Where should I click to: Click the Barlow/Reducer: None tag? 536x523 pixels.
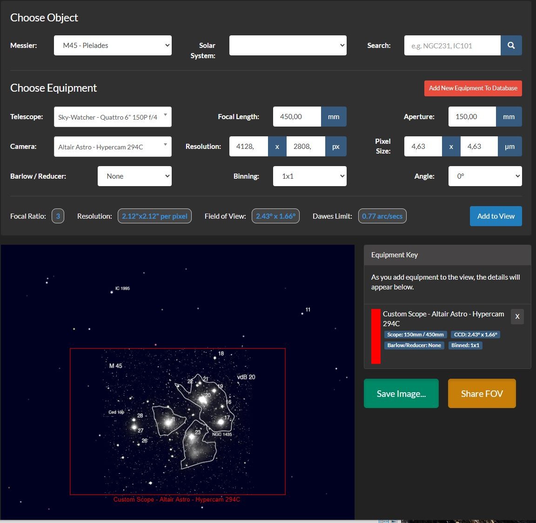pos(414,345)
